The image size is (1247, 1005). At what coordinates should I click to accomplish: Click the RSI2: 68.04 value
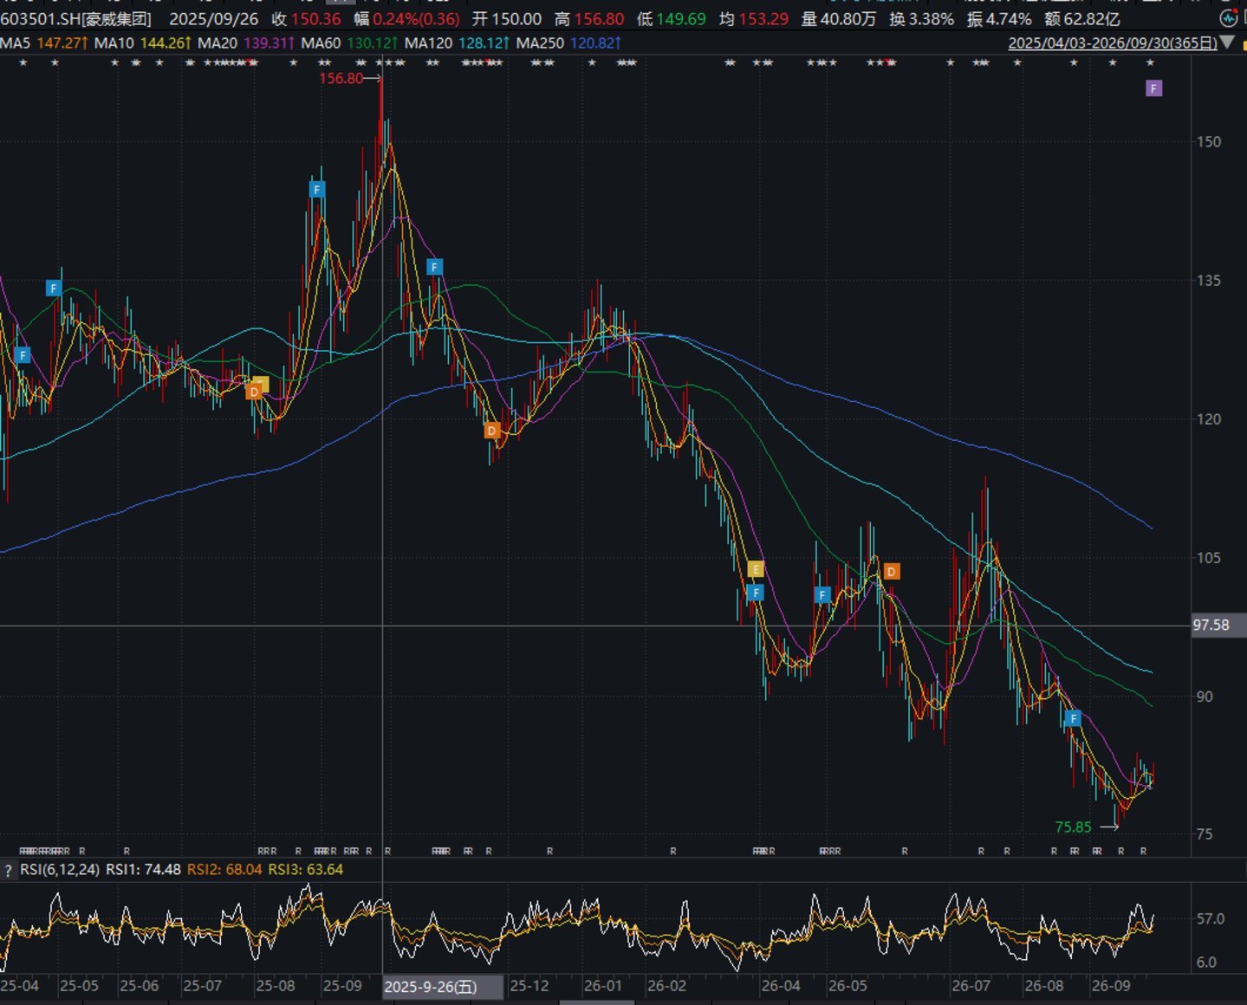click(224, 869)
